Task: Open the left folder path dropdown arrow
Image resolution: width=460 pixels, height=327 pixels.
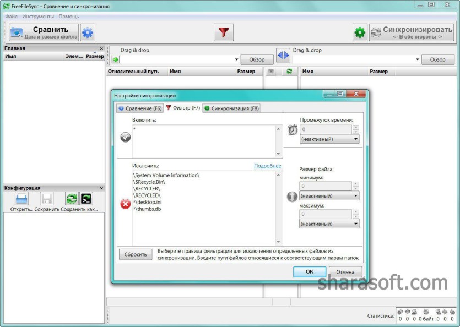Action: click(236, 59)
